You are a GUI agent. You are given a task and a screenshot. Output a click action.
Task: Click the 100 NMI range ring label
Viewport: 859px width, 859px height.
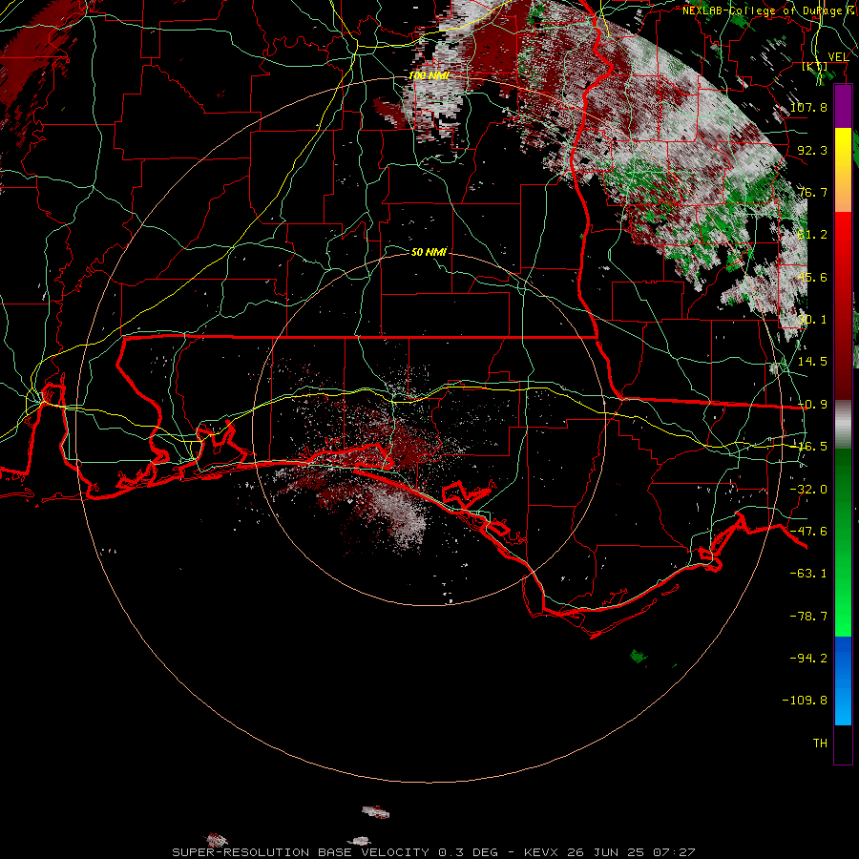429,75
